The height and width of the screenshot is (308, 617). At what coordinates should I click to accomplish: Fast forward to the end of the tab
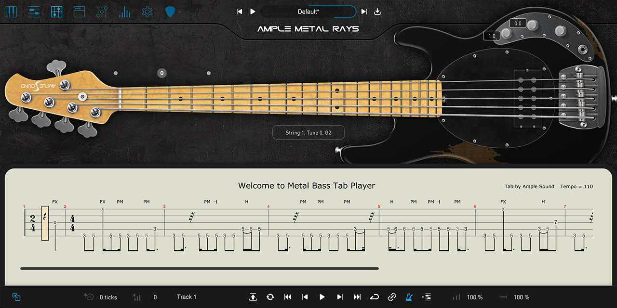coord(357,297)
